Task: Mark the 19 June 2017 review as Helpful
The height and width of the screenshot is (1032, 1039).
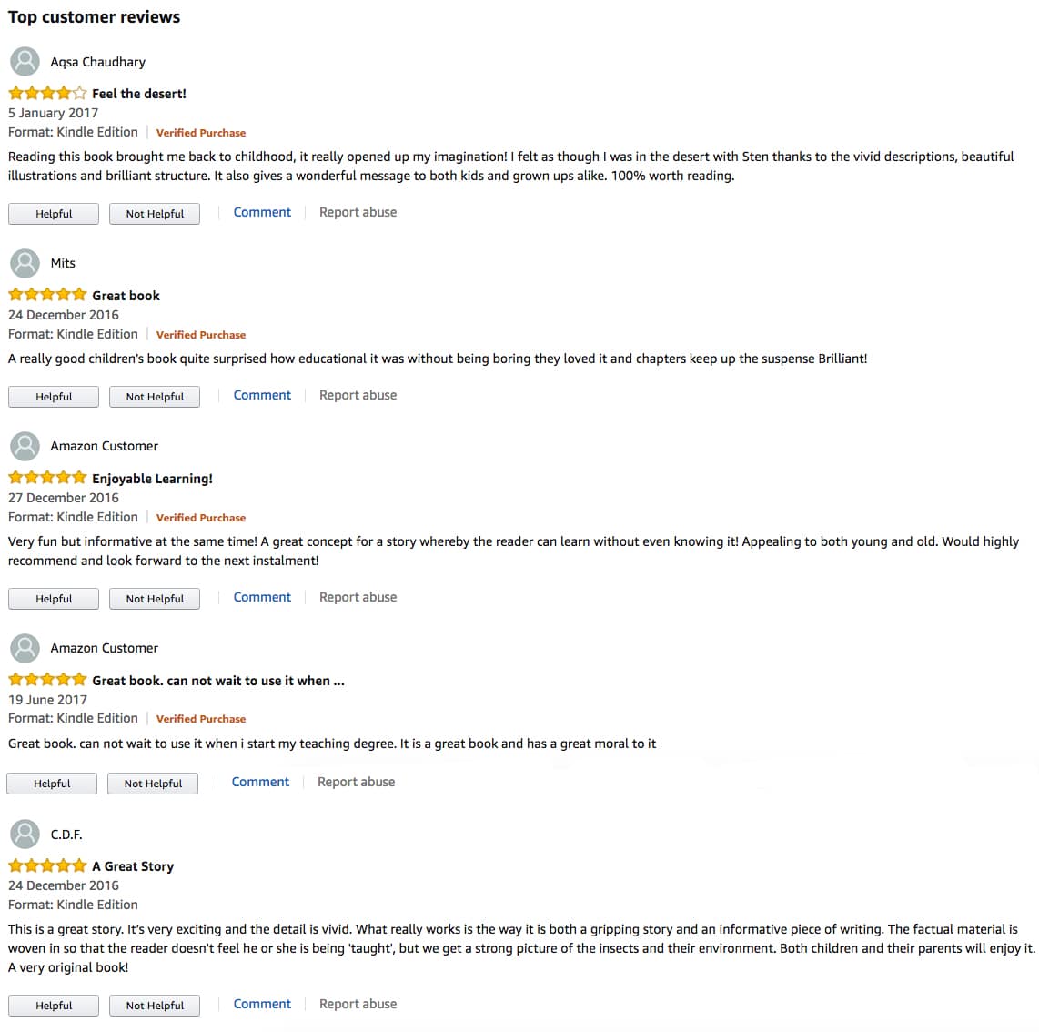Action: click(52, 784)
